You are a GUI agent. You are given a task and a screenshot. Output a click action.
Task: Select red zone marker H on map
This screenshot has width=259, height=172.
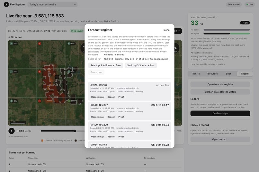pyautogui.click(x=40, y=101)
